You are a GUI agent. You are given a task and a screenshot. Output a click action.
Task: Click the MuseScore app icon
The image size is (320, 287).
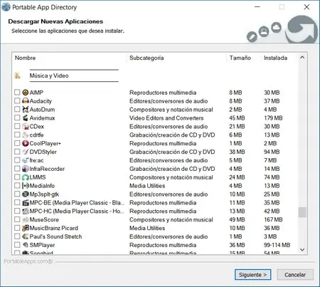(26, 219)
